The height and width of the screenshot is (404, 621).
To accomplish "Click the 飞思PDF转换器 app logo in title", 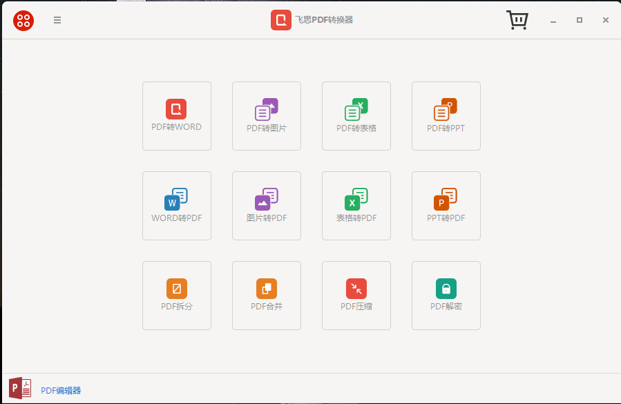I will pos(281,20).
